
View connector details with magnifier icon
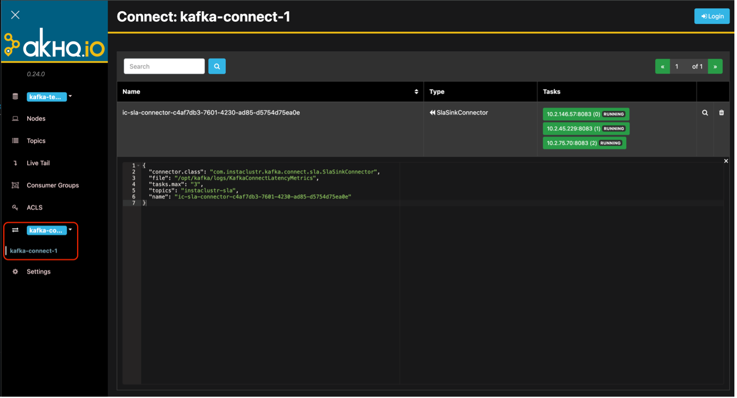pos(705,113)
